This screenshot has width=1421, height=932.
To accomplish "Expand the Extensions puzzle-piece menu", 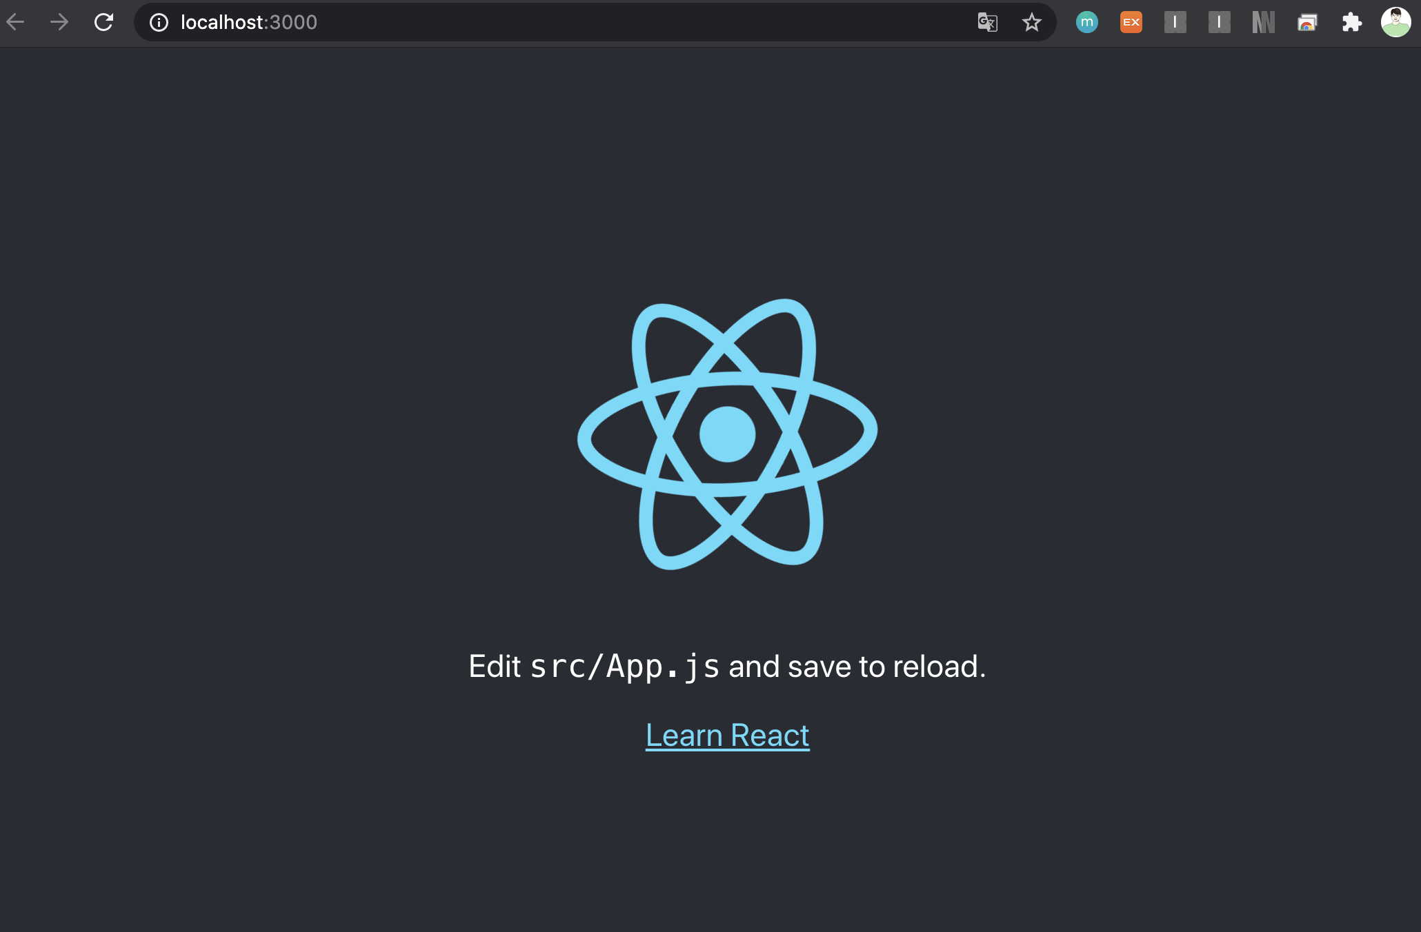I will tap(1351, 22).
